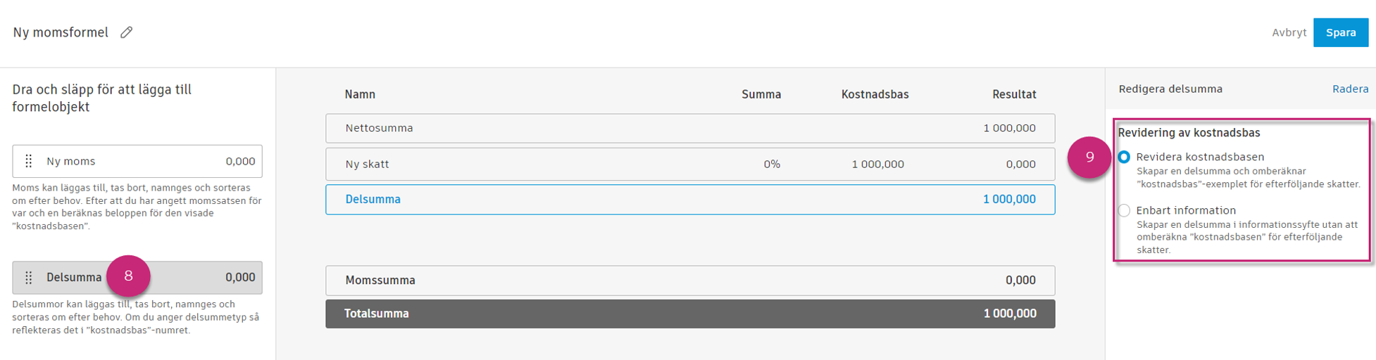Viewport: 1376px width, 360px height.
Task: Click the Ny momsformel title text
Action: coord(61,32)
